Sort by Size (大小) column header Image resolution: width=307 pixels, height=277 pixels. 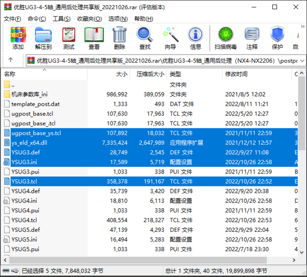pos(109,74)
